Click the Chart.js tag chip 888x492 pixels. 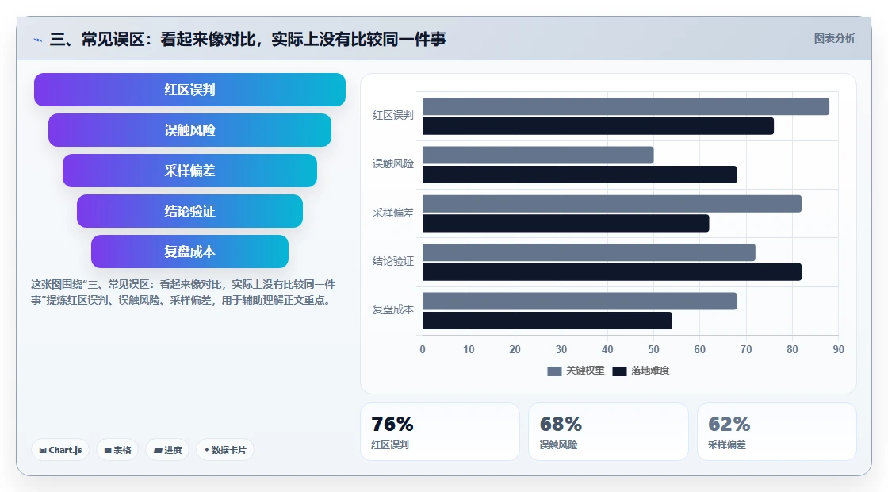pyautogui.click(x=60, y=450)
